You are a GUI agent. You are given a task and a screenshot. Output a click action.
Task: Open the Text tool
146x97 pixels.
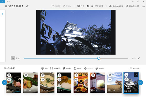pos(77,69)
